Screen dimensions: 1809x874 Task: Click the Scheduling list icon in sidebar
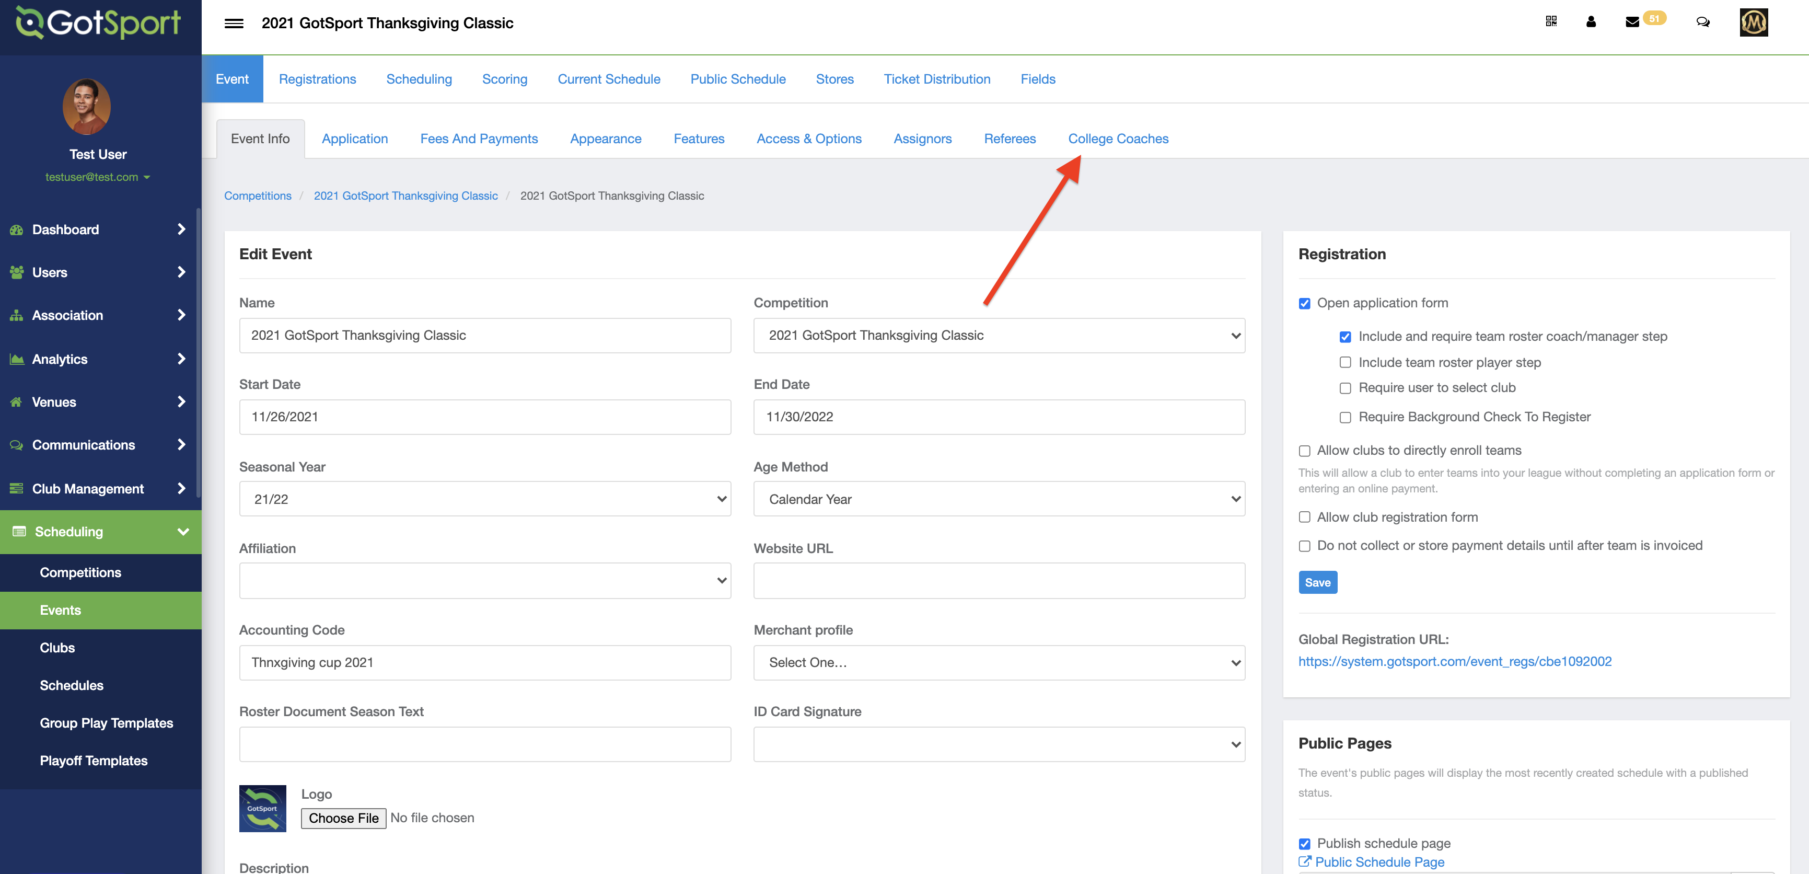pyautogui.click(x=20, y=532)
